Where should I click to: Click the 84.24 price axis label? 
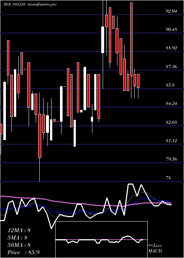pyautogui.click(x=172, y=104)
